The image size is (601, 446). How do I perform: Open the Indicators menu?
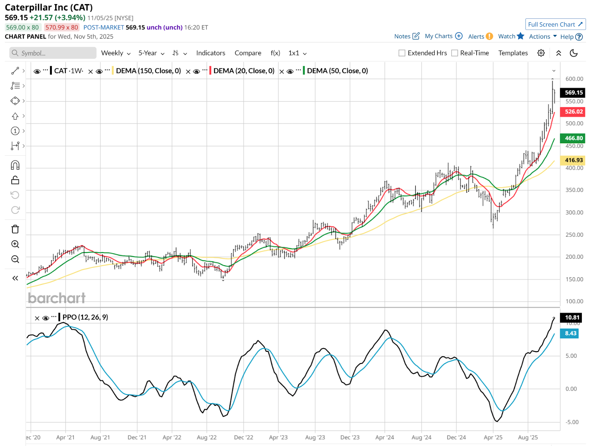click(211, 53)
